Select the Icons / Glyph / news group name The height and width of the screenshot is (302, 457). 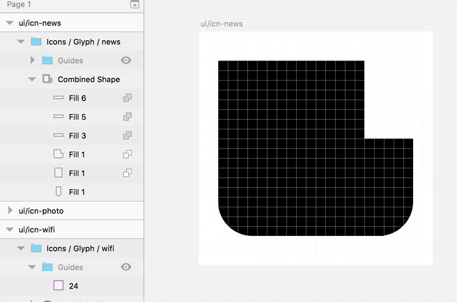tap(84, 42)
